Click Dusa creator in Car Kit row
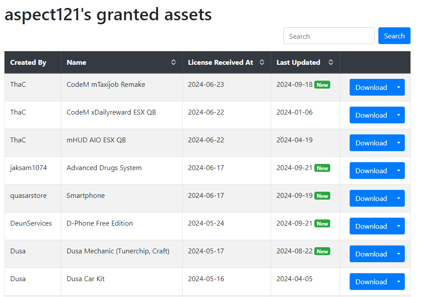445x297 pixels. pyautogui.click(x=18, y=279)
